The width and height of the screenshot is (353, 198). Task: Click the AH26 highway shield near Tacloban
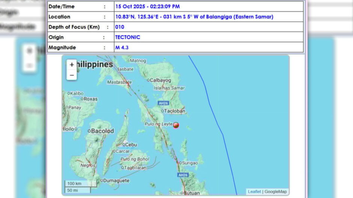(163, 103)
